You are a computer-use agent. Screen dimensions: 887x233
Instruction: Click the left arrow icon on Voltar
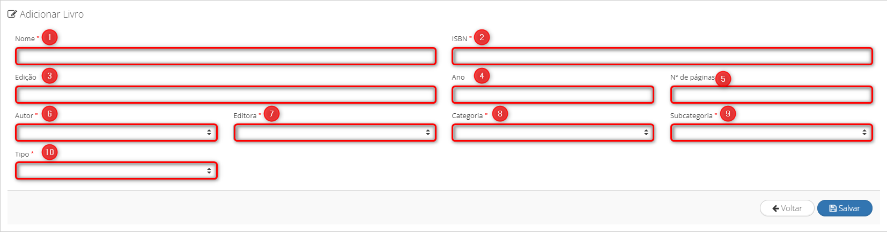(x=775, y=208)
